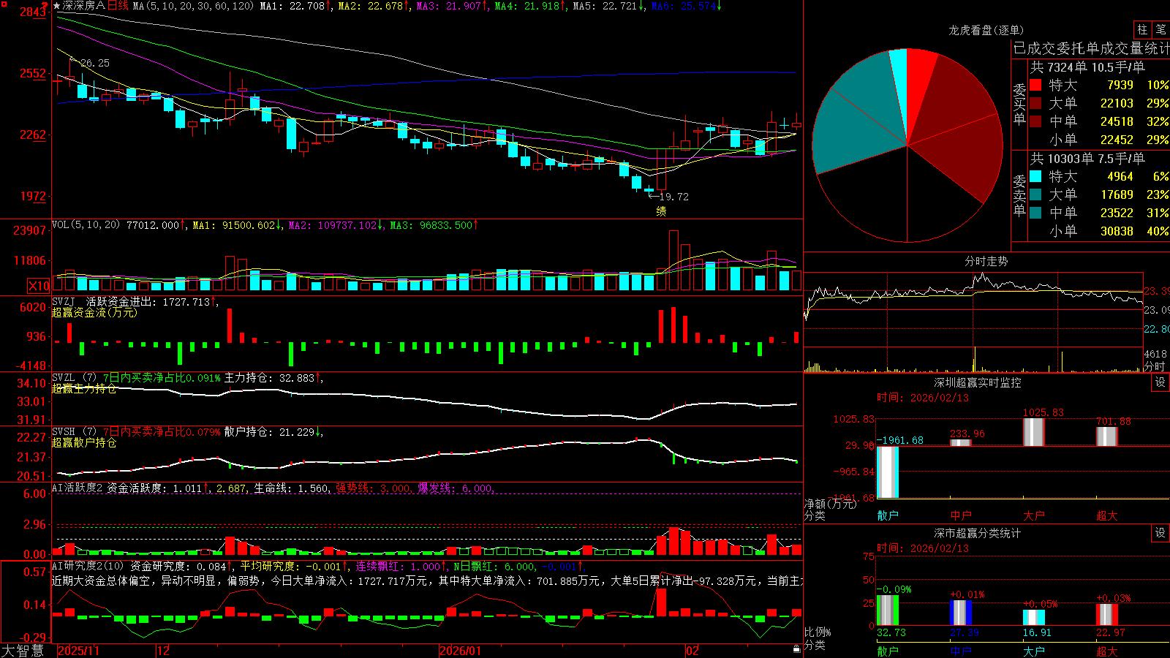This screenshot has height=658, width=1170.
Task: Open 设 settings for 深圳超赢实时监控
Action: click(1160, 382)
